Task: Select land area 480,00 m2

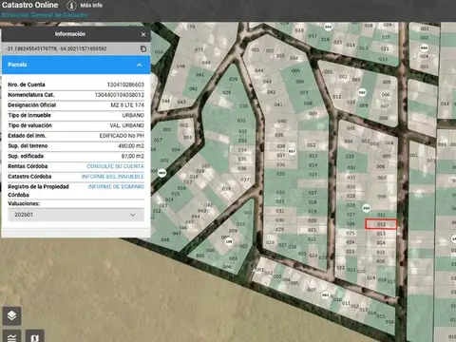Action: click(x=131, y=145)
